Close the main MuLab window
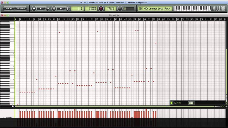The image size is (228, 128). [2, 2]
